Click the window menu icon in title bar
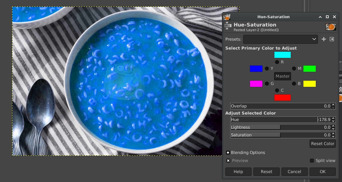 (x=227, y=17)
